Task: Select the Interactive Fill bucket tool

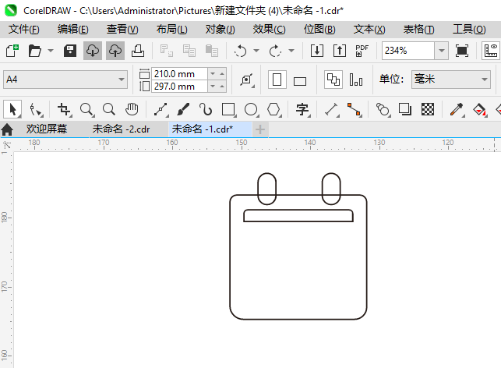Action: click(x=479, y=109)
